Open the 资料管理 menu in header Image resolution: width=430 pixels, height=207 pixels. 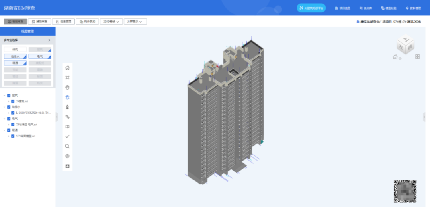413,8
